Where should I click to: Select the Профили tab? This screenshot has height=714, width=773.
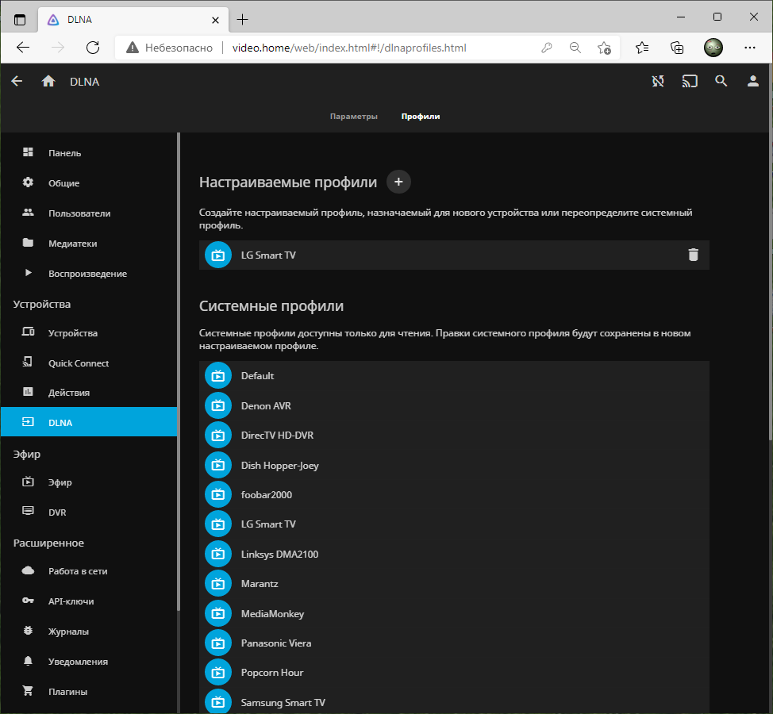421,117
